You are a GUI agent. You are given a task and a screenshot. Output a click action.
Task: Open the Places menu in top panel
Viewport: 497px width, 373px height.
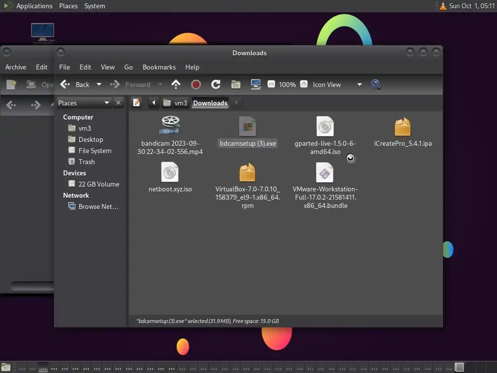pos(68,6)
